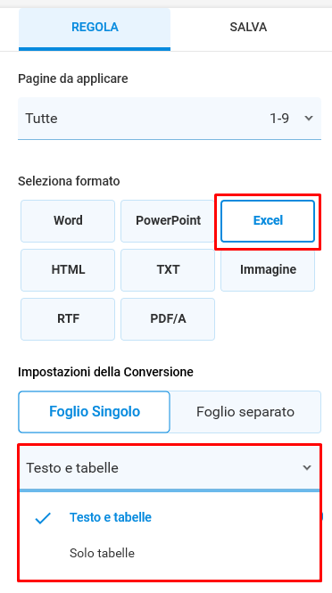Choose the PDF/A format option
Screen dimensions: 332x593
click(168, 319)
